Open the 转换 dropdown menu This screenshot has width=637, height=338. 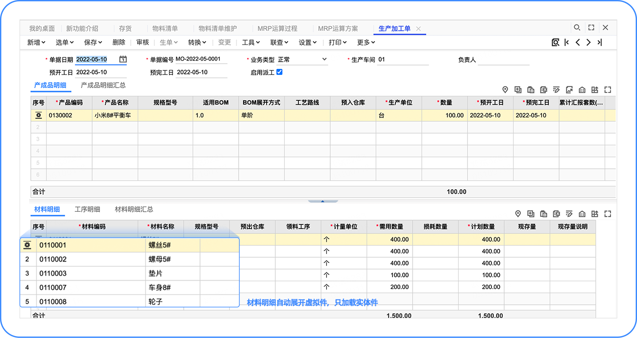(x=197, y=43)
